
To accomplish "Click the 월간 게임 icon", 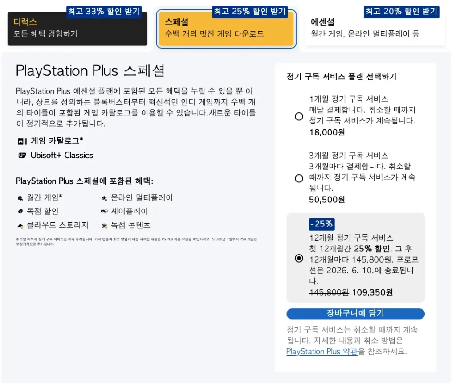I will point(20,198).
